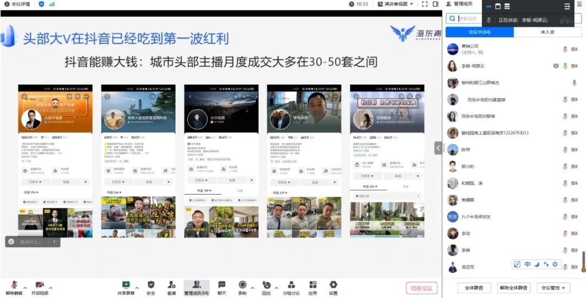Enter fullscreen using the top bar icon
This screenshot has height=298, width=586.
[x=424, y=4]
